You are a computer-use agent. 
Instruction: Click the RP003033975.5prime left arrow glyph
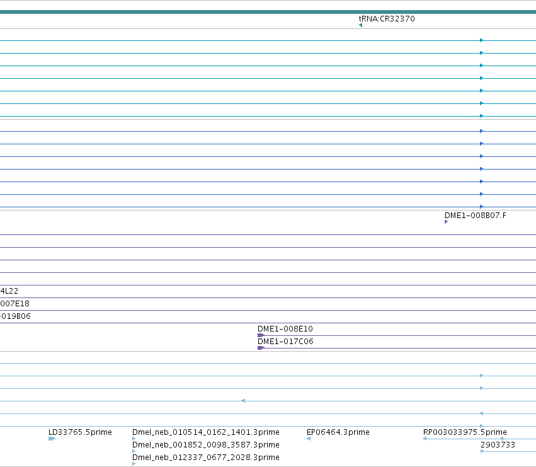click(x=425, y=439)
